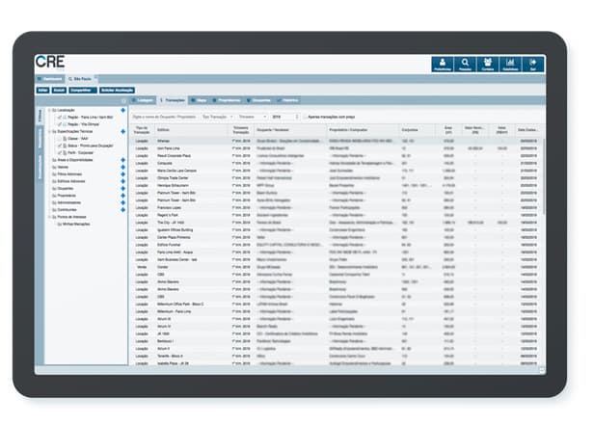Viewport: 593px width, 425px height.
Task: Select the Minhas Marcações tree item
Action: [76, 225]
